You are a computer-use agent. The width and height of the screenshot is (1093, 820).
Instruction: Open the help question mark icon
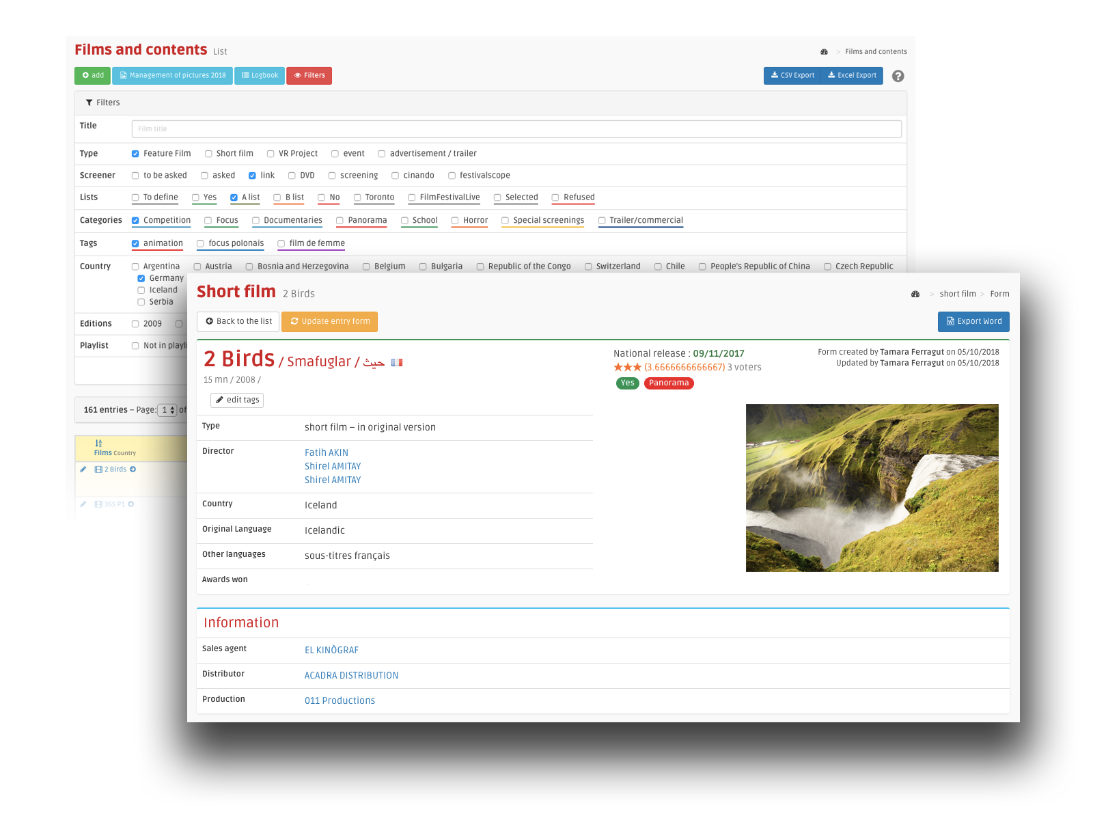[898, 76]
